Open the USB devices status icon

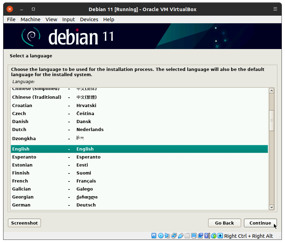pyautogui.click(x=180, y=236)
